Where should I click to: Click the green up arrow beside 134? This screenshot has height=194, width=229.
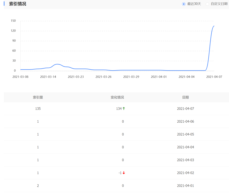pyautogui.click(x=124, y=109)
